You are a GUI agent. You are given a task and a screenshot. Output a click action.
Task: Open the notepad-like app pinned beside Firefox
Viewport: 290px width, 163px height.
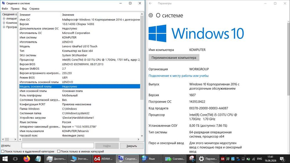(x=38, y=159)
